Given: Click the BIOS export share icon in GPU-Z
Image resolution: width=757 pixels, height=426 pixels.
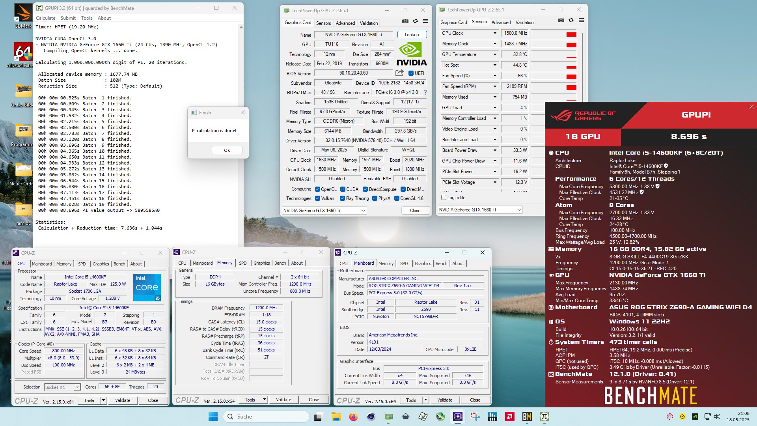Looking at the screenshot, I should [x=399, y=73].
